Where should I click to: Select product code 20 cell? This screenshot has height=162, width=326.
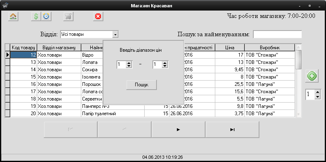[x=24, y=114]
